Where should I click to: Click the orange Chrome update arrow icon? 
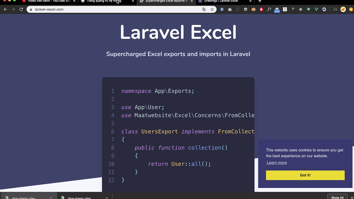point(351,9)
